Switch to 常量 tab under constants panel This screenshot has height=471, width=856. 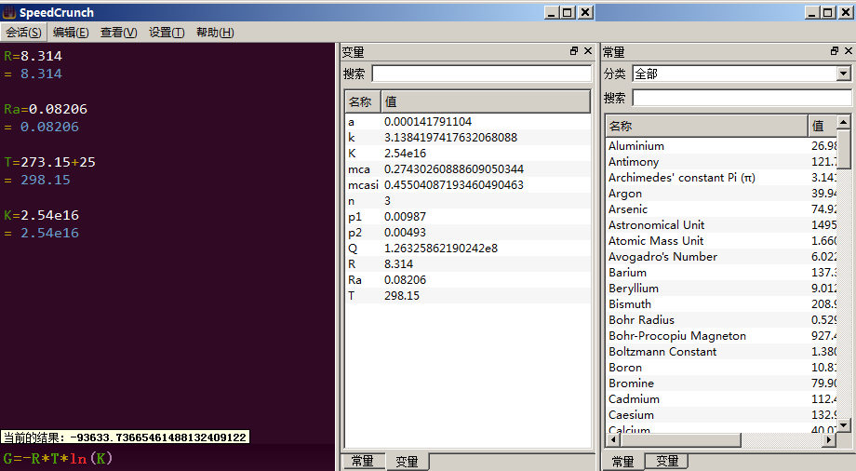click(x=622, y=462)
